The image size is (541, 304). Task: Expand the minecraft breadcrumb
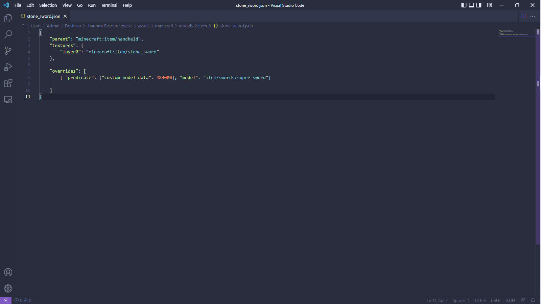[x=164, y=26]
